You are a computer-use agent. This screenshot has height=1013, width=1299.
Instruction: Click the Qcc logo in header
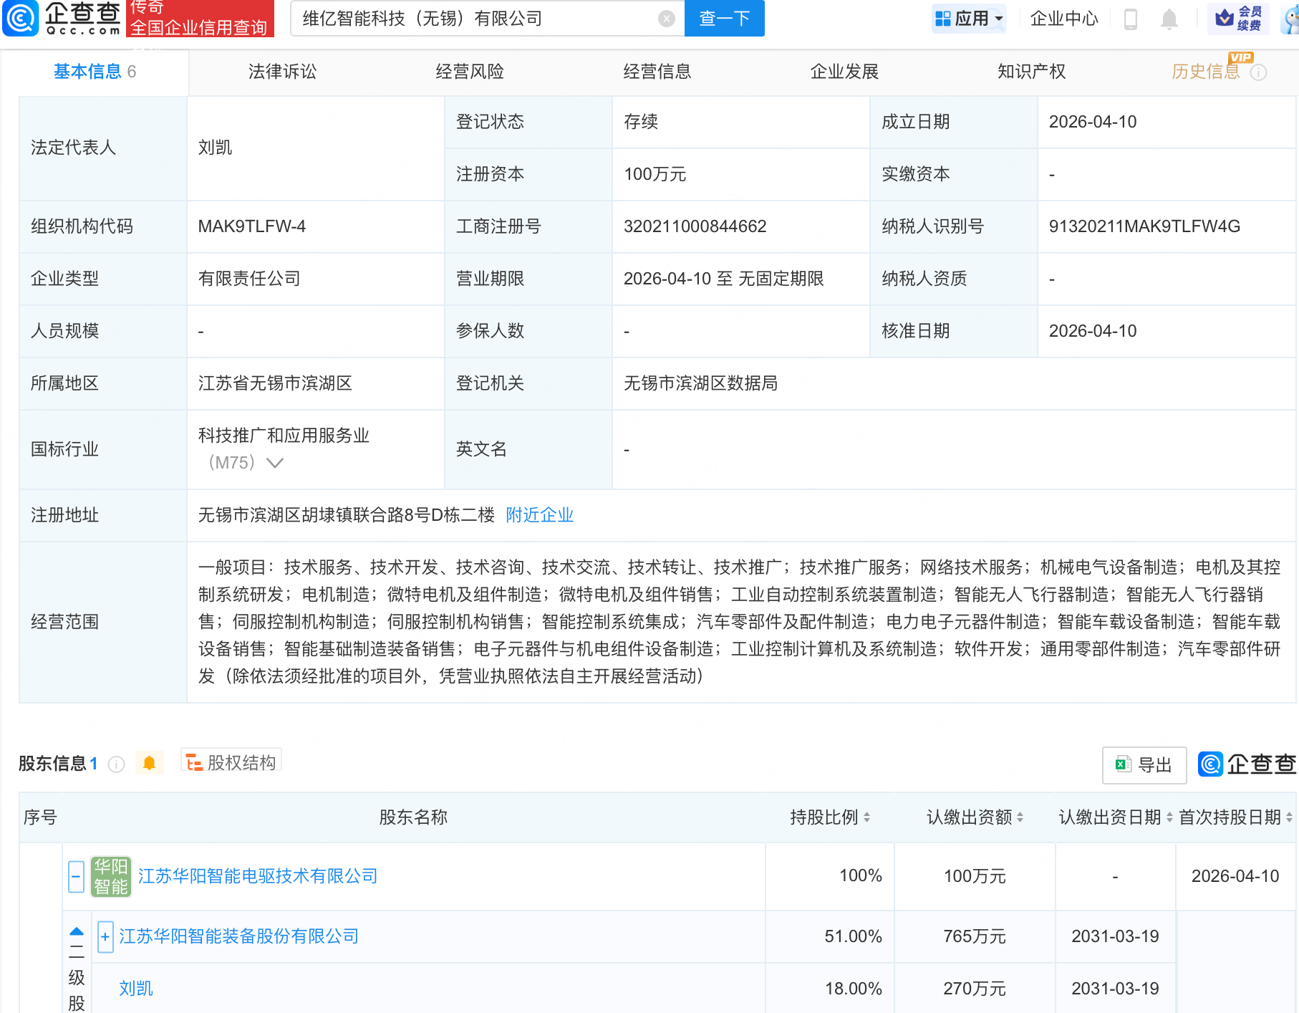pyautogui.click(x=62, y=18)
